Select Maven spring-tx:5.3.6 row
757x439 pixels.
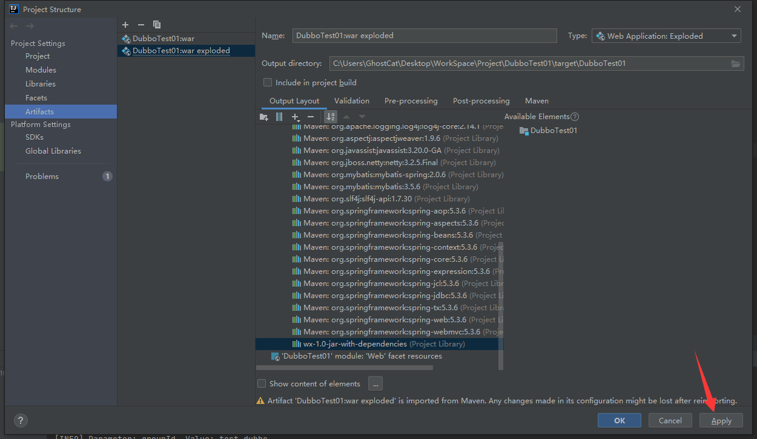point(379,308)
